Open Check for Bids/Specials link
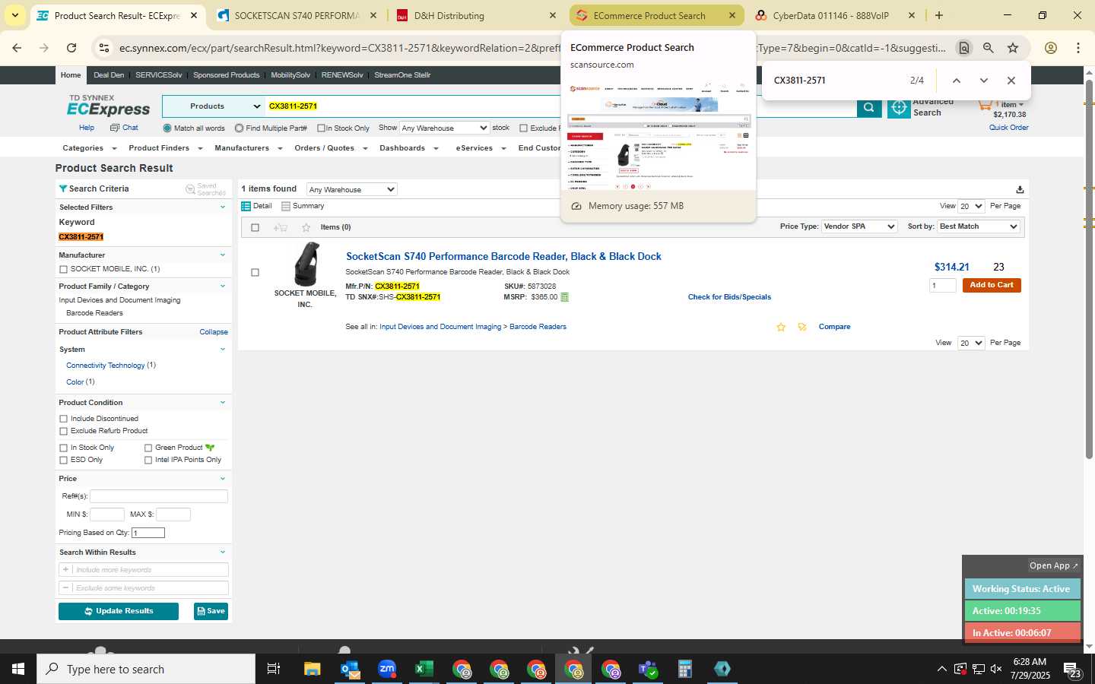Image resolution: width=1095 pixels, height=684 pixels. click(729, 297)
